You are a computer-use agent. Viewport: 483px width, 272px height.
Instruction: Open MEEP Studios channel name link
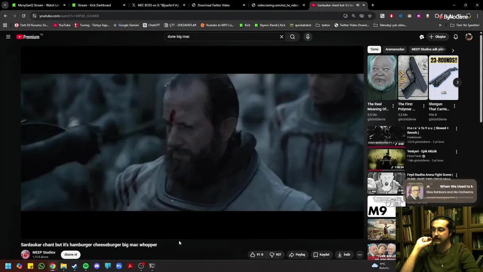click(44, 252)
